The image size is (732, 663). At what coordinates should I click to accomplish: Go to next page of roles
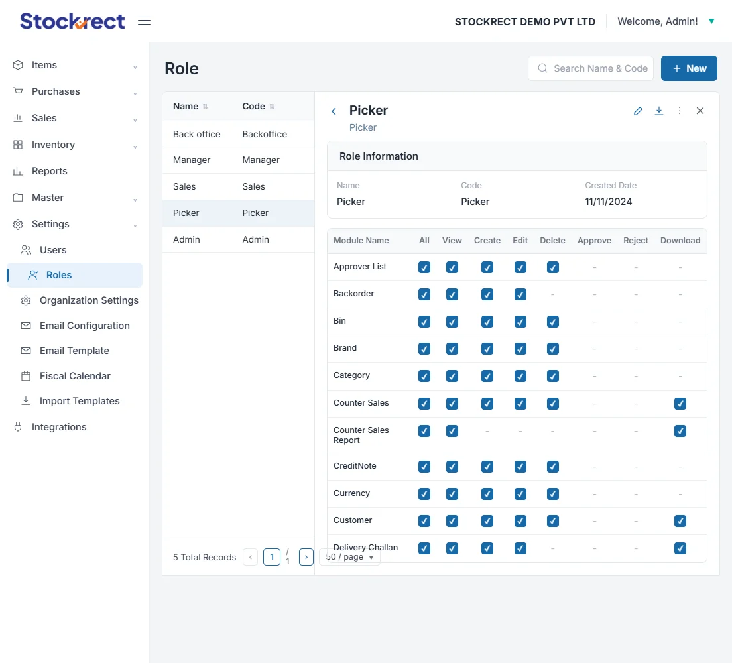306,556
